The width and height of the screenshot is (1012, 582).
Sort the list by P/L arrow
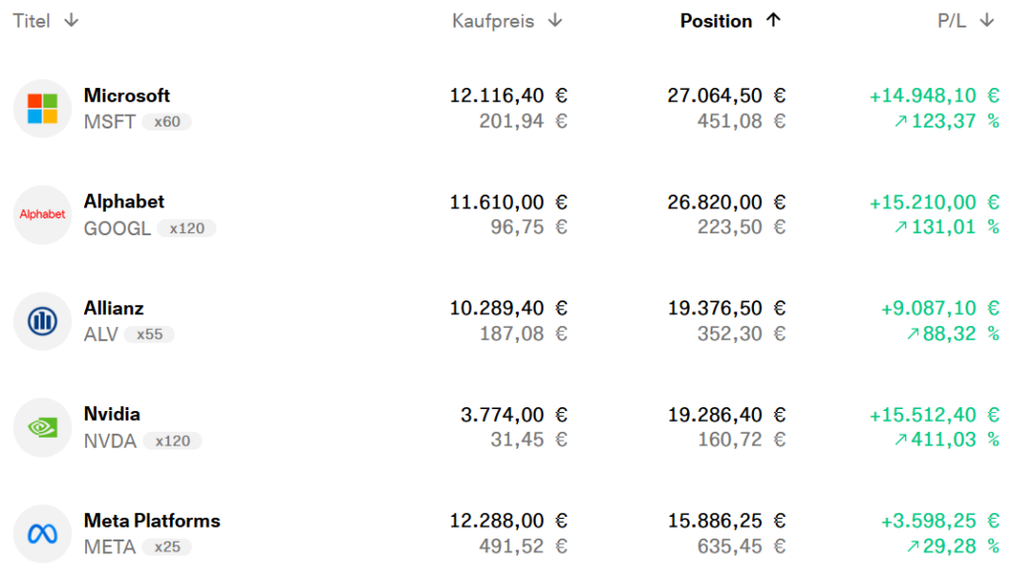[986, 21]
